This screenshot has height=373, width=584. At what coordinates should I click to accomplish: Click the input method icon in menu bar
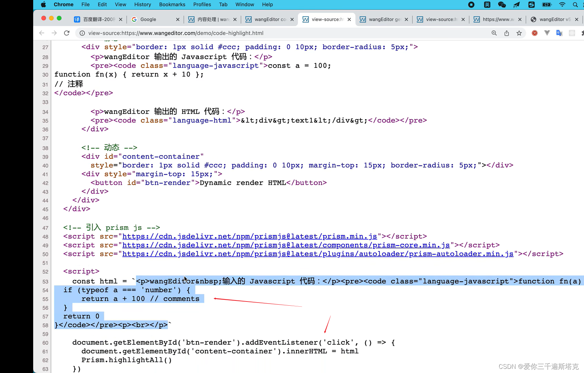pyautogui.click(x=487, y=4)
